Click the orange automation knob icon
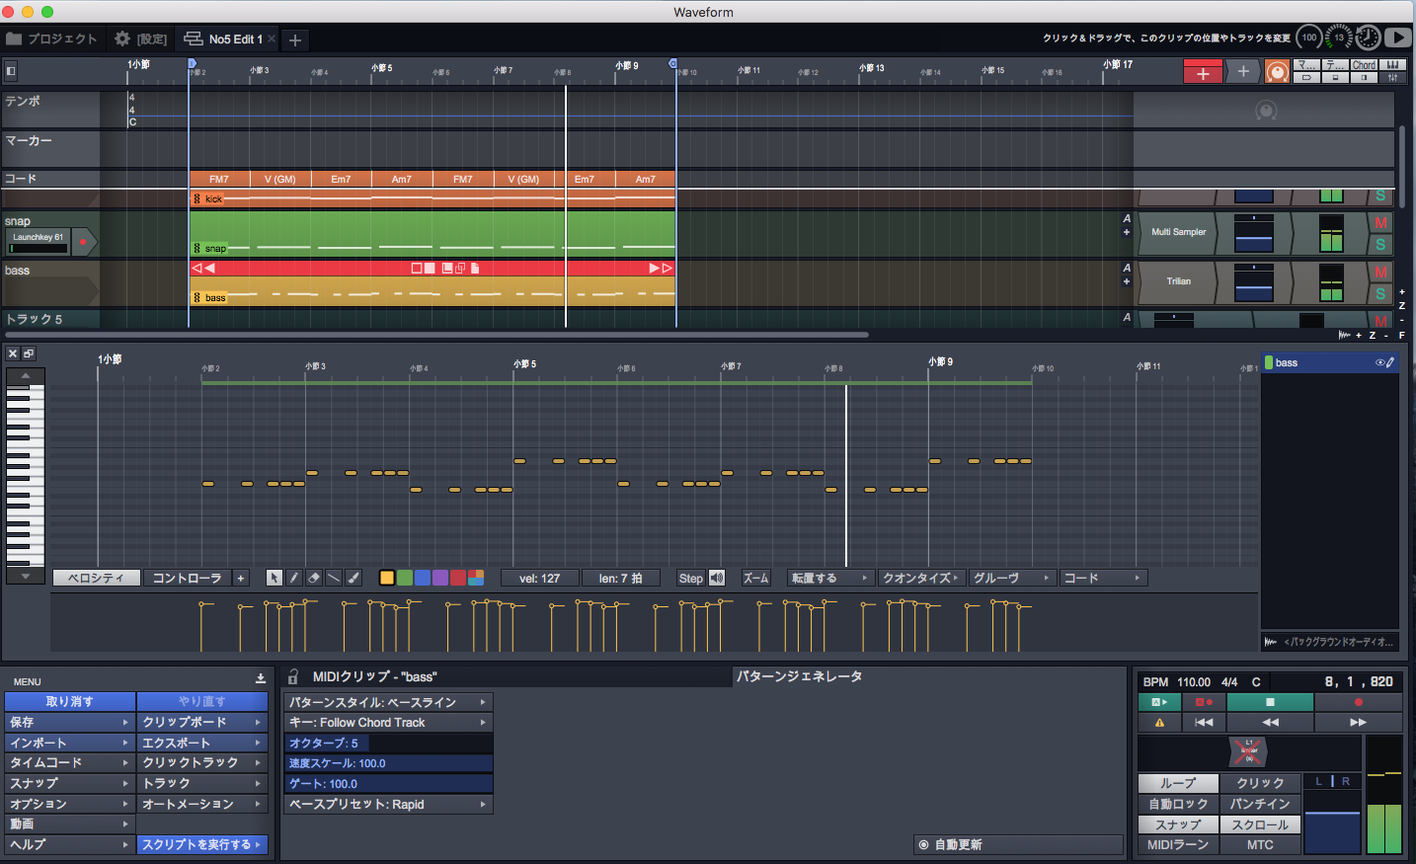The image size is (1416, 864). (1277, 72)
